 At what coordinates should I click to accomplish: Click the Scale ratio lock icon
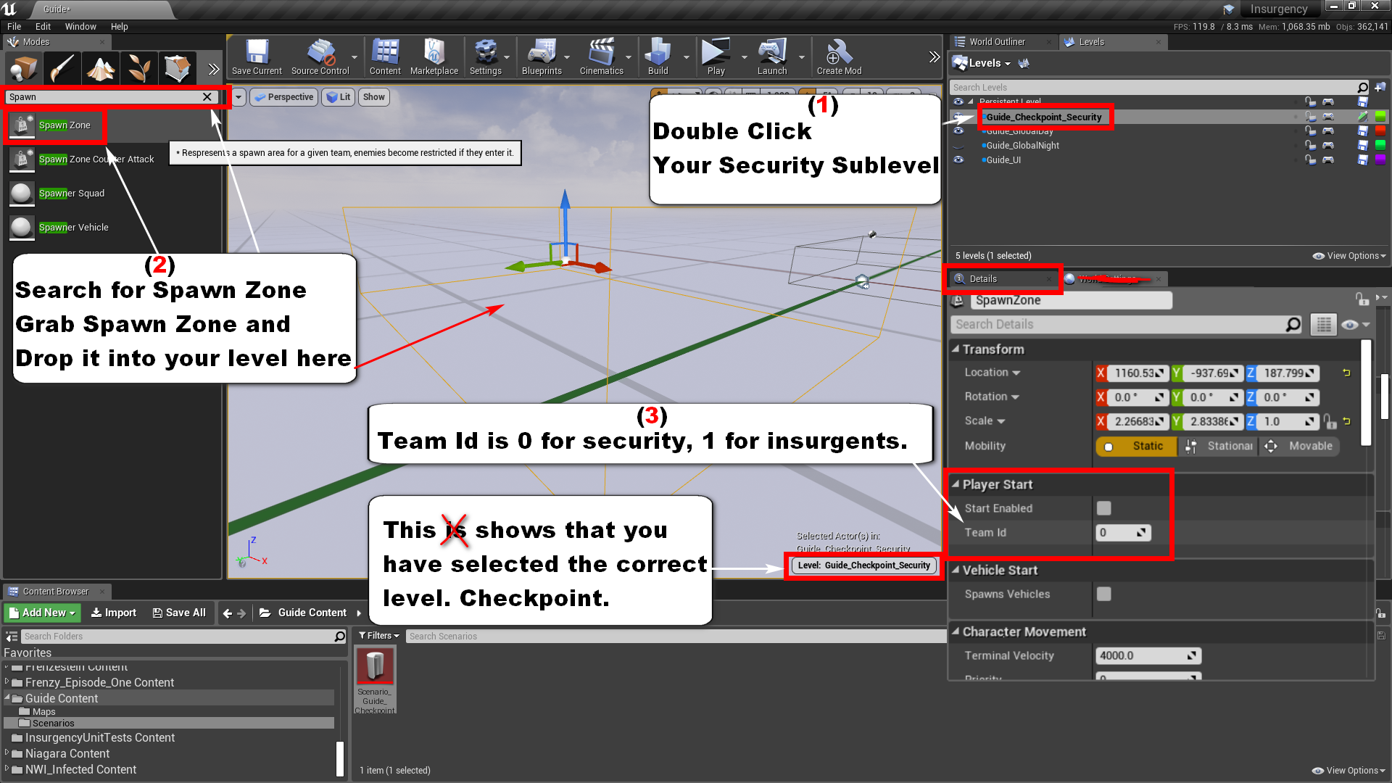pyautogui.click(x=1329, y=421)
